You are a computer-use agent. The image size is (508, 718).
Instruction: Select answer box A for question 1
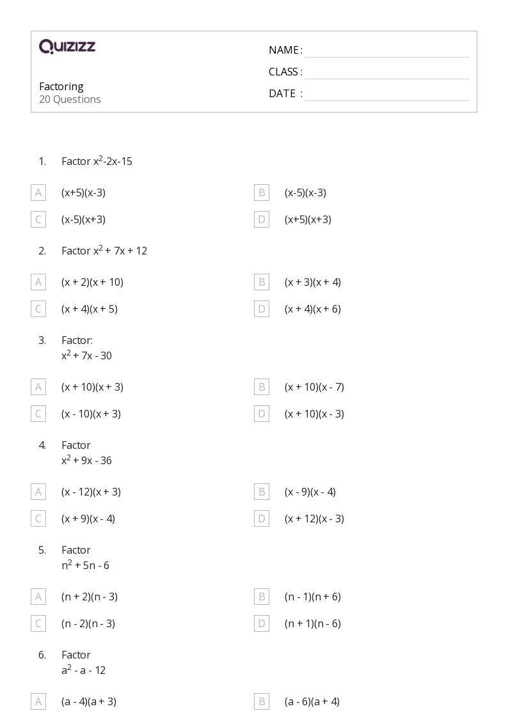click(x=38, y=192)
